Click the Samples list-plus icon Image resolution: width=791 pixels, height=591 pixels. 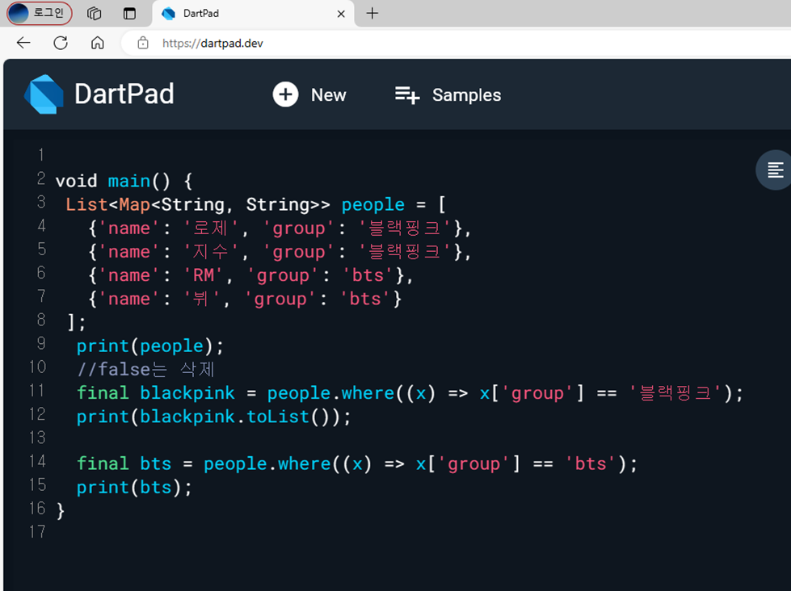pos(407,94)
